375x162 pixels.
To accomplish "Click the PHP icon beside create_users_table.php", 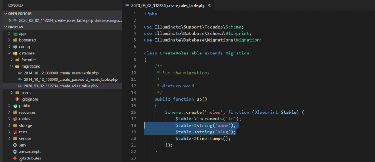I will tap(20, 73).
